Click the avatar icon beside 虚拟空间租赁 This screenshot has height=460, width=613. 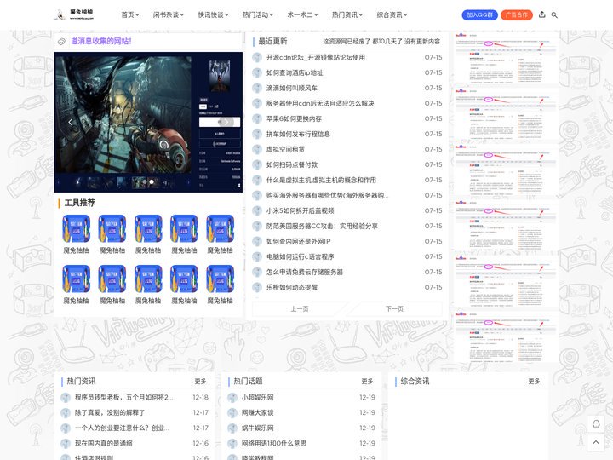tap(257, 149)
